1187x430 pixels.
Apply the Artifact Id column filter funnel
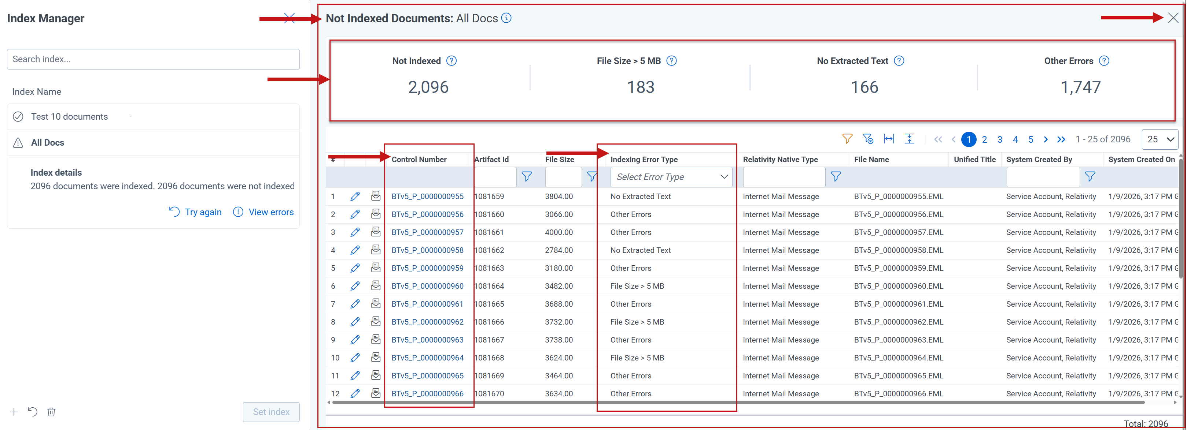point(526,177)
